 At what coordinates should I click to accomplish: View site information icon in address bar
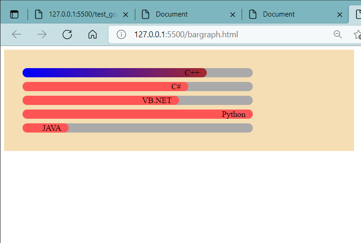[x=121, y=35]
